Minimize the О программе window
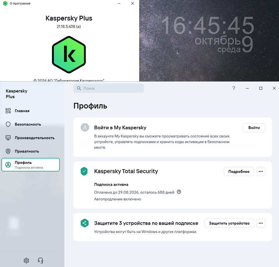This screenshot has width=279, height=267. 119,3
